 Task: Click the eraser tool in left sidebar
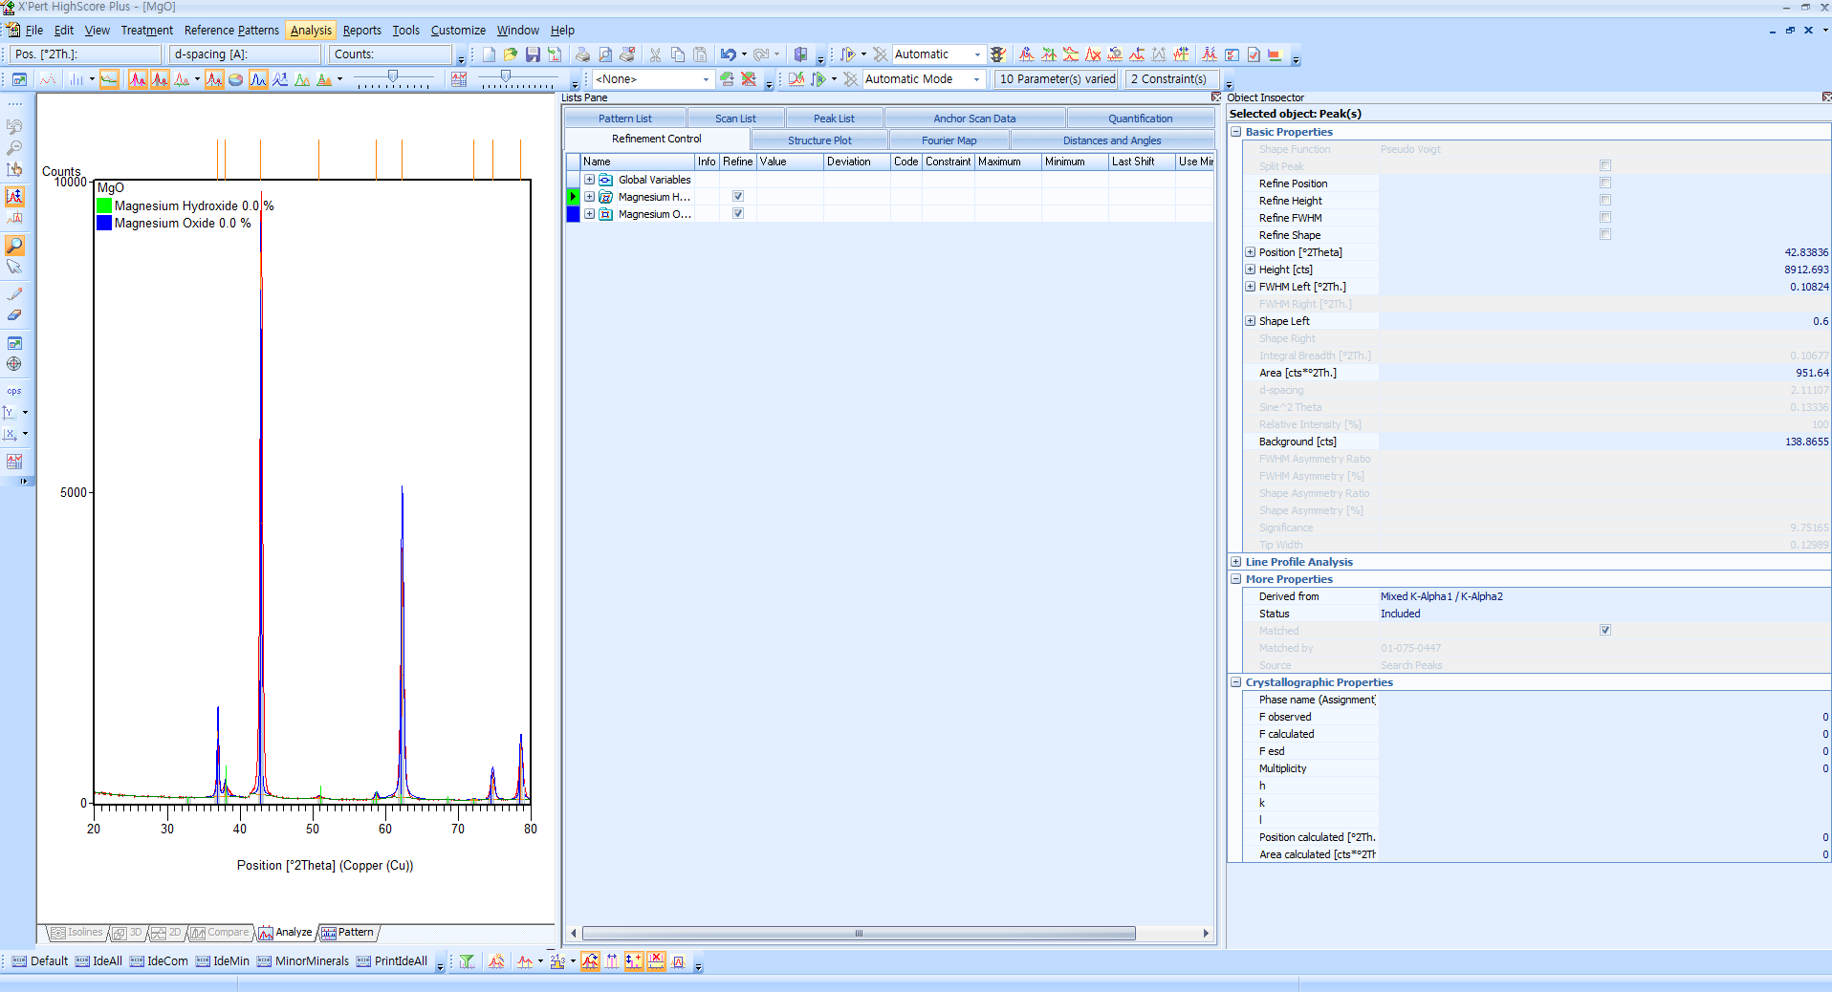tap(14, 314)
